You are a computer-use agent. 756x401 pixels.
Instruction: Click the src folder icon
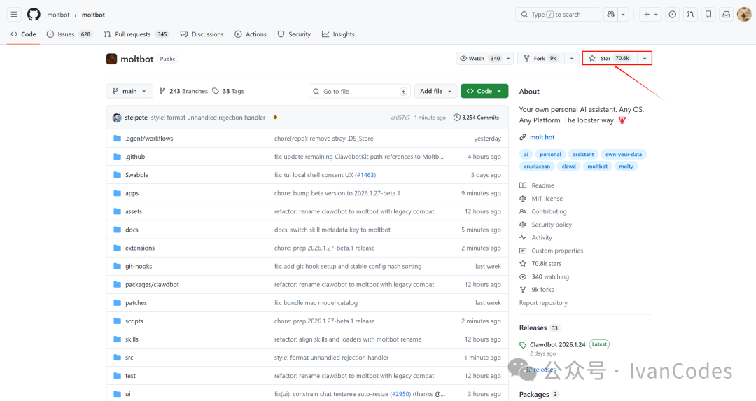pyautogui.click(x=117, y=358)
